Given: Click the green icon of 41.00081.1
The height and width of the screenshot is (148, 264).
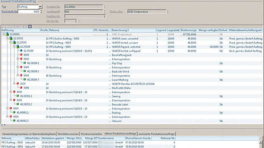Looking at the screenshot, I should (x=14, y=112).
